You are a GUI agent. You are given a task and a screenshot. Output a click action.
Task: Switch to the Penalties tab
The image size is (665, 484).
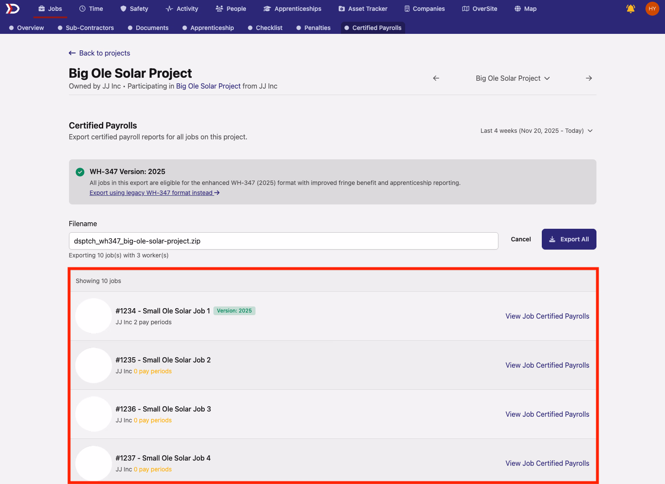pyautogui.click(x=313, y=28)
